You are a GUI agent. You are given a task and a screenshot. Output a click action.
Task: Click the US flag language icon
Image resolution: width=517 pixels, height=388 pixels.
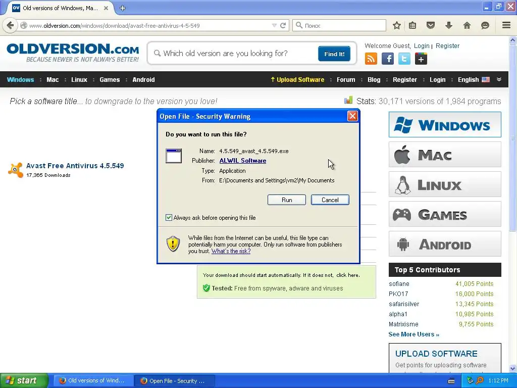486,79
